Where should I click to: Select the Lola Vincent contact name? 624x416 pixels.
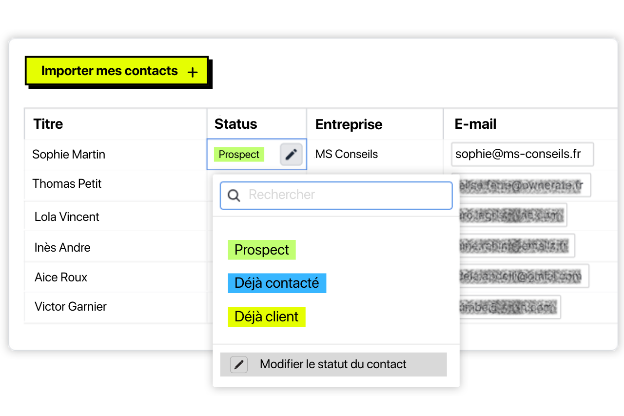tap(67, 217)
